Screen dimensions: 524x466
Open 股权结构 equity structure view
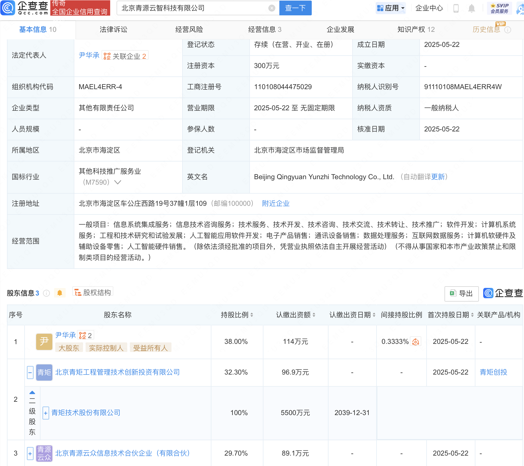(x=93, y=292)
